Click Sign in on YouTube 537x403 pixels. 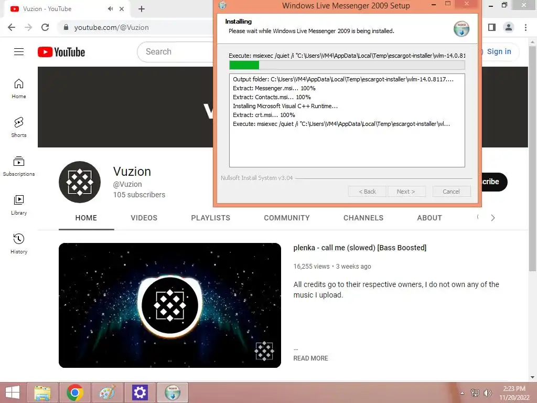[x=499, y=52]
